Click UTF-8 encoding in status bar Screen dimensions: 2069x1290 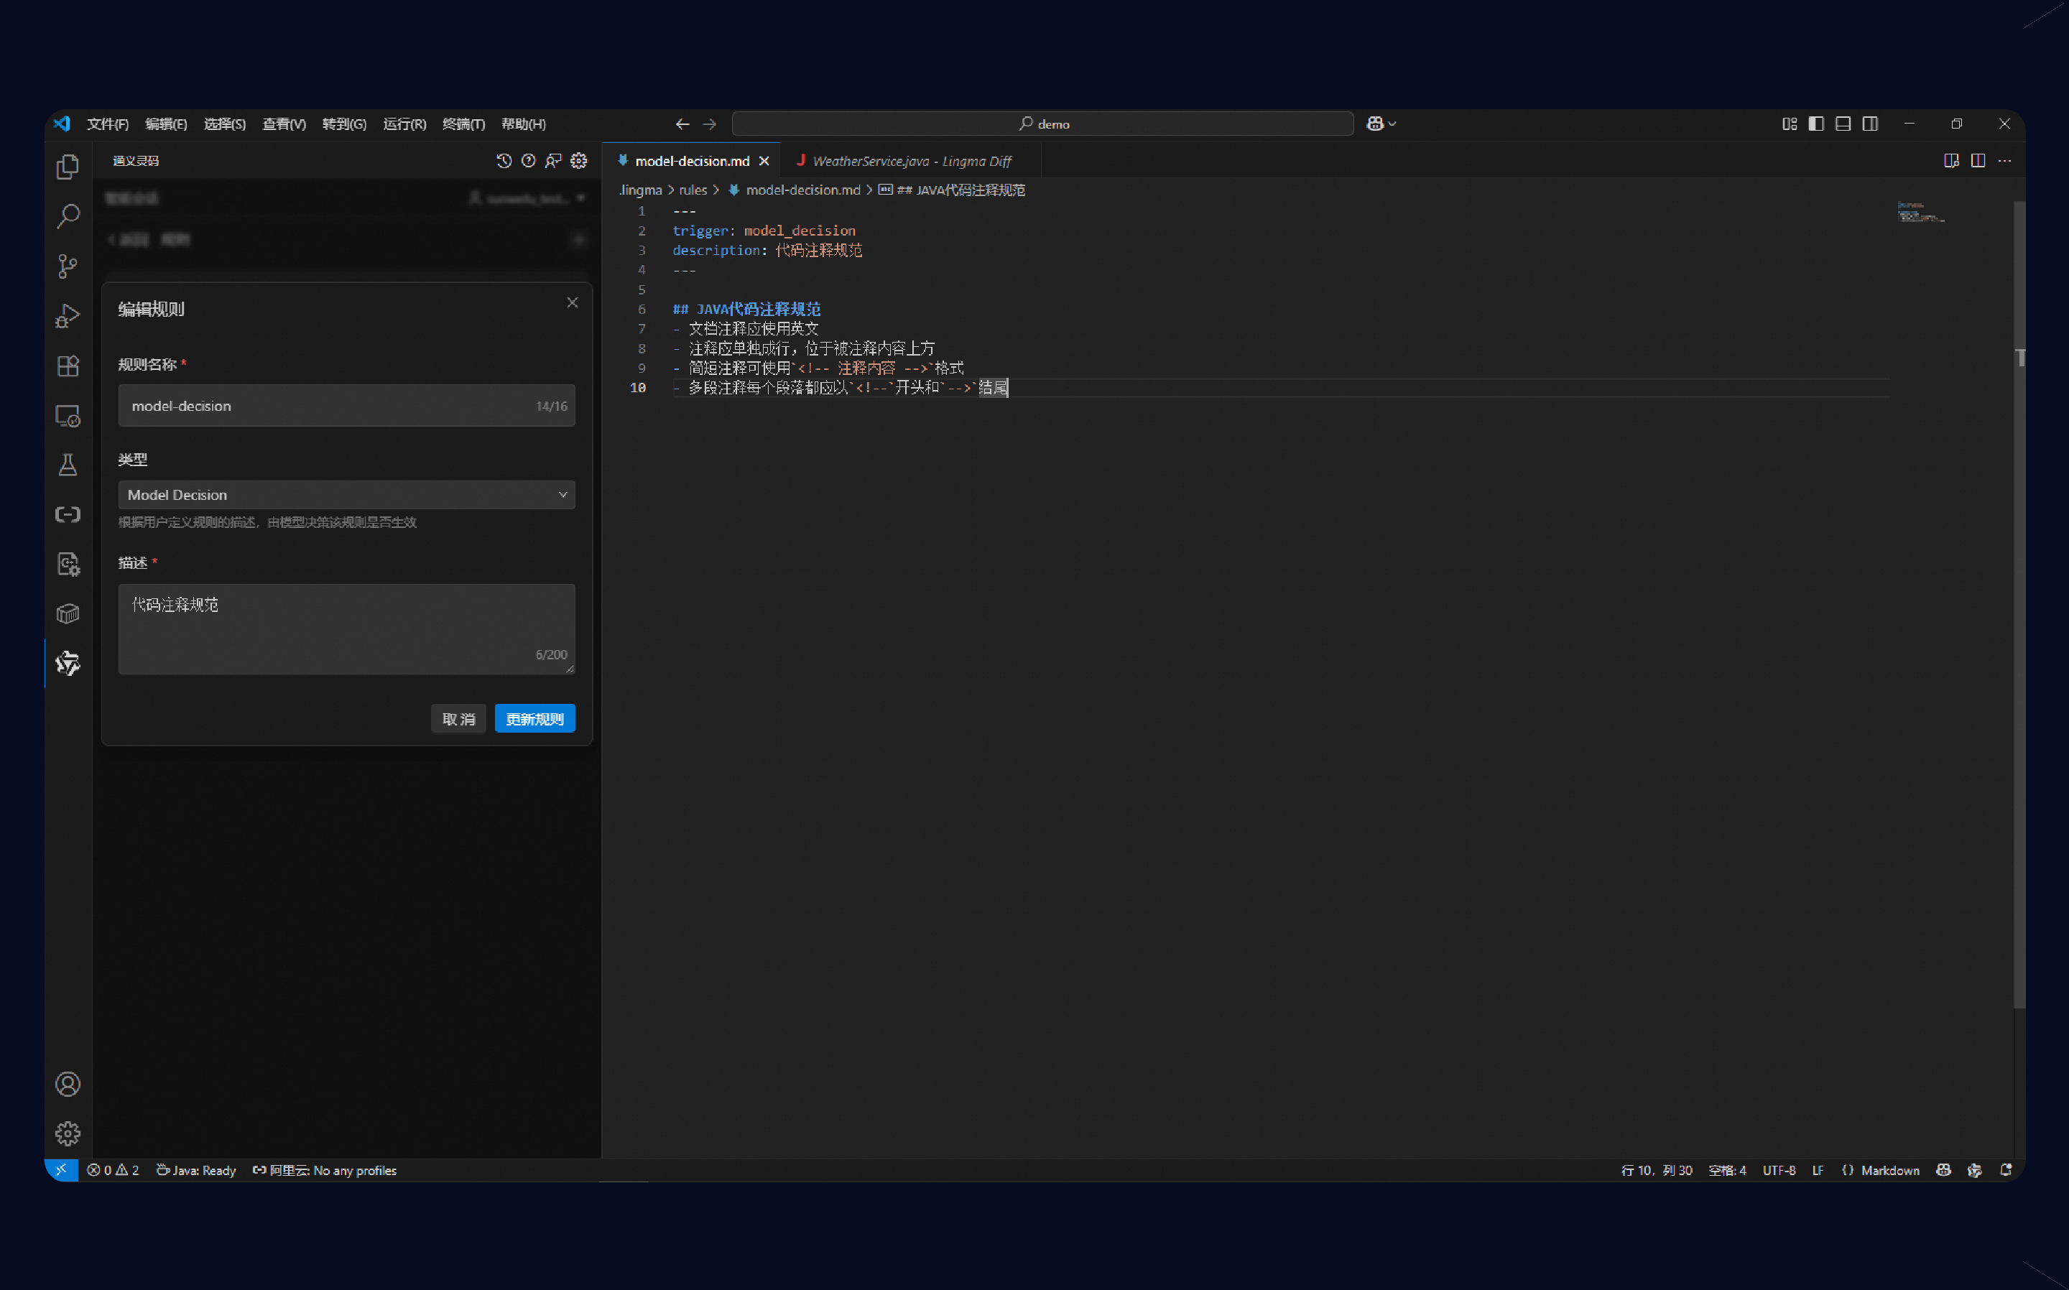1779,1171
